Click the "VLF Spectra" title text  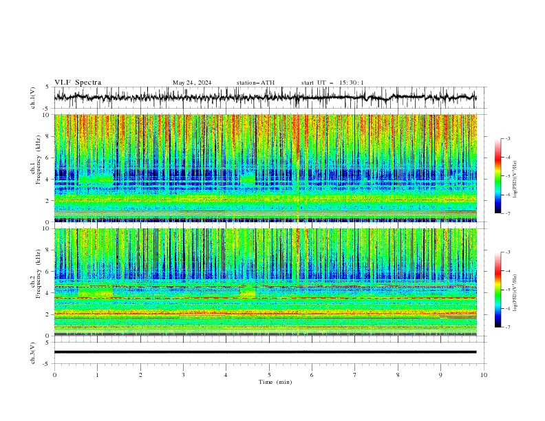pos(78,83)
